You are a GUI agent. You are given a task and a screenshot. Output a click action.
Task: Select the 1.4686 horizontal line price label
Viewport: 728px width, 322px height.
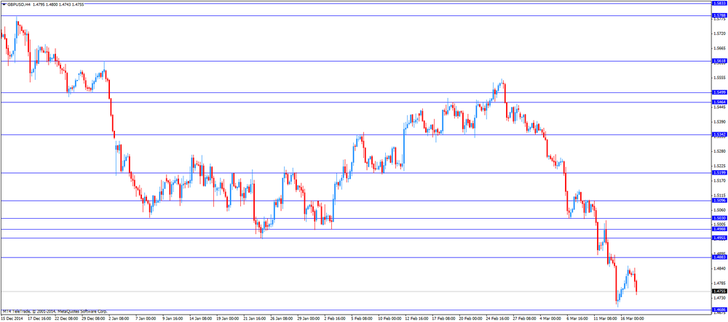(x=719, y=310)
